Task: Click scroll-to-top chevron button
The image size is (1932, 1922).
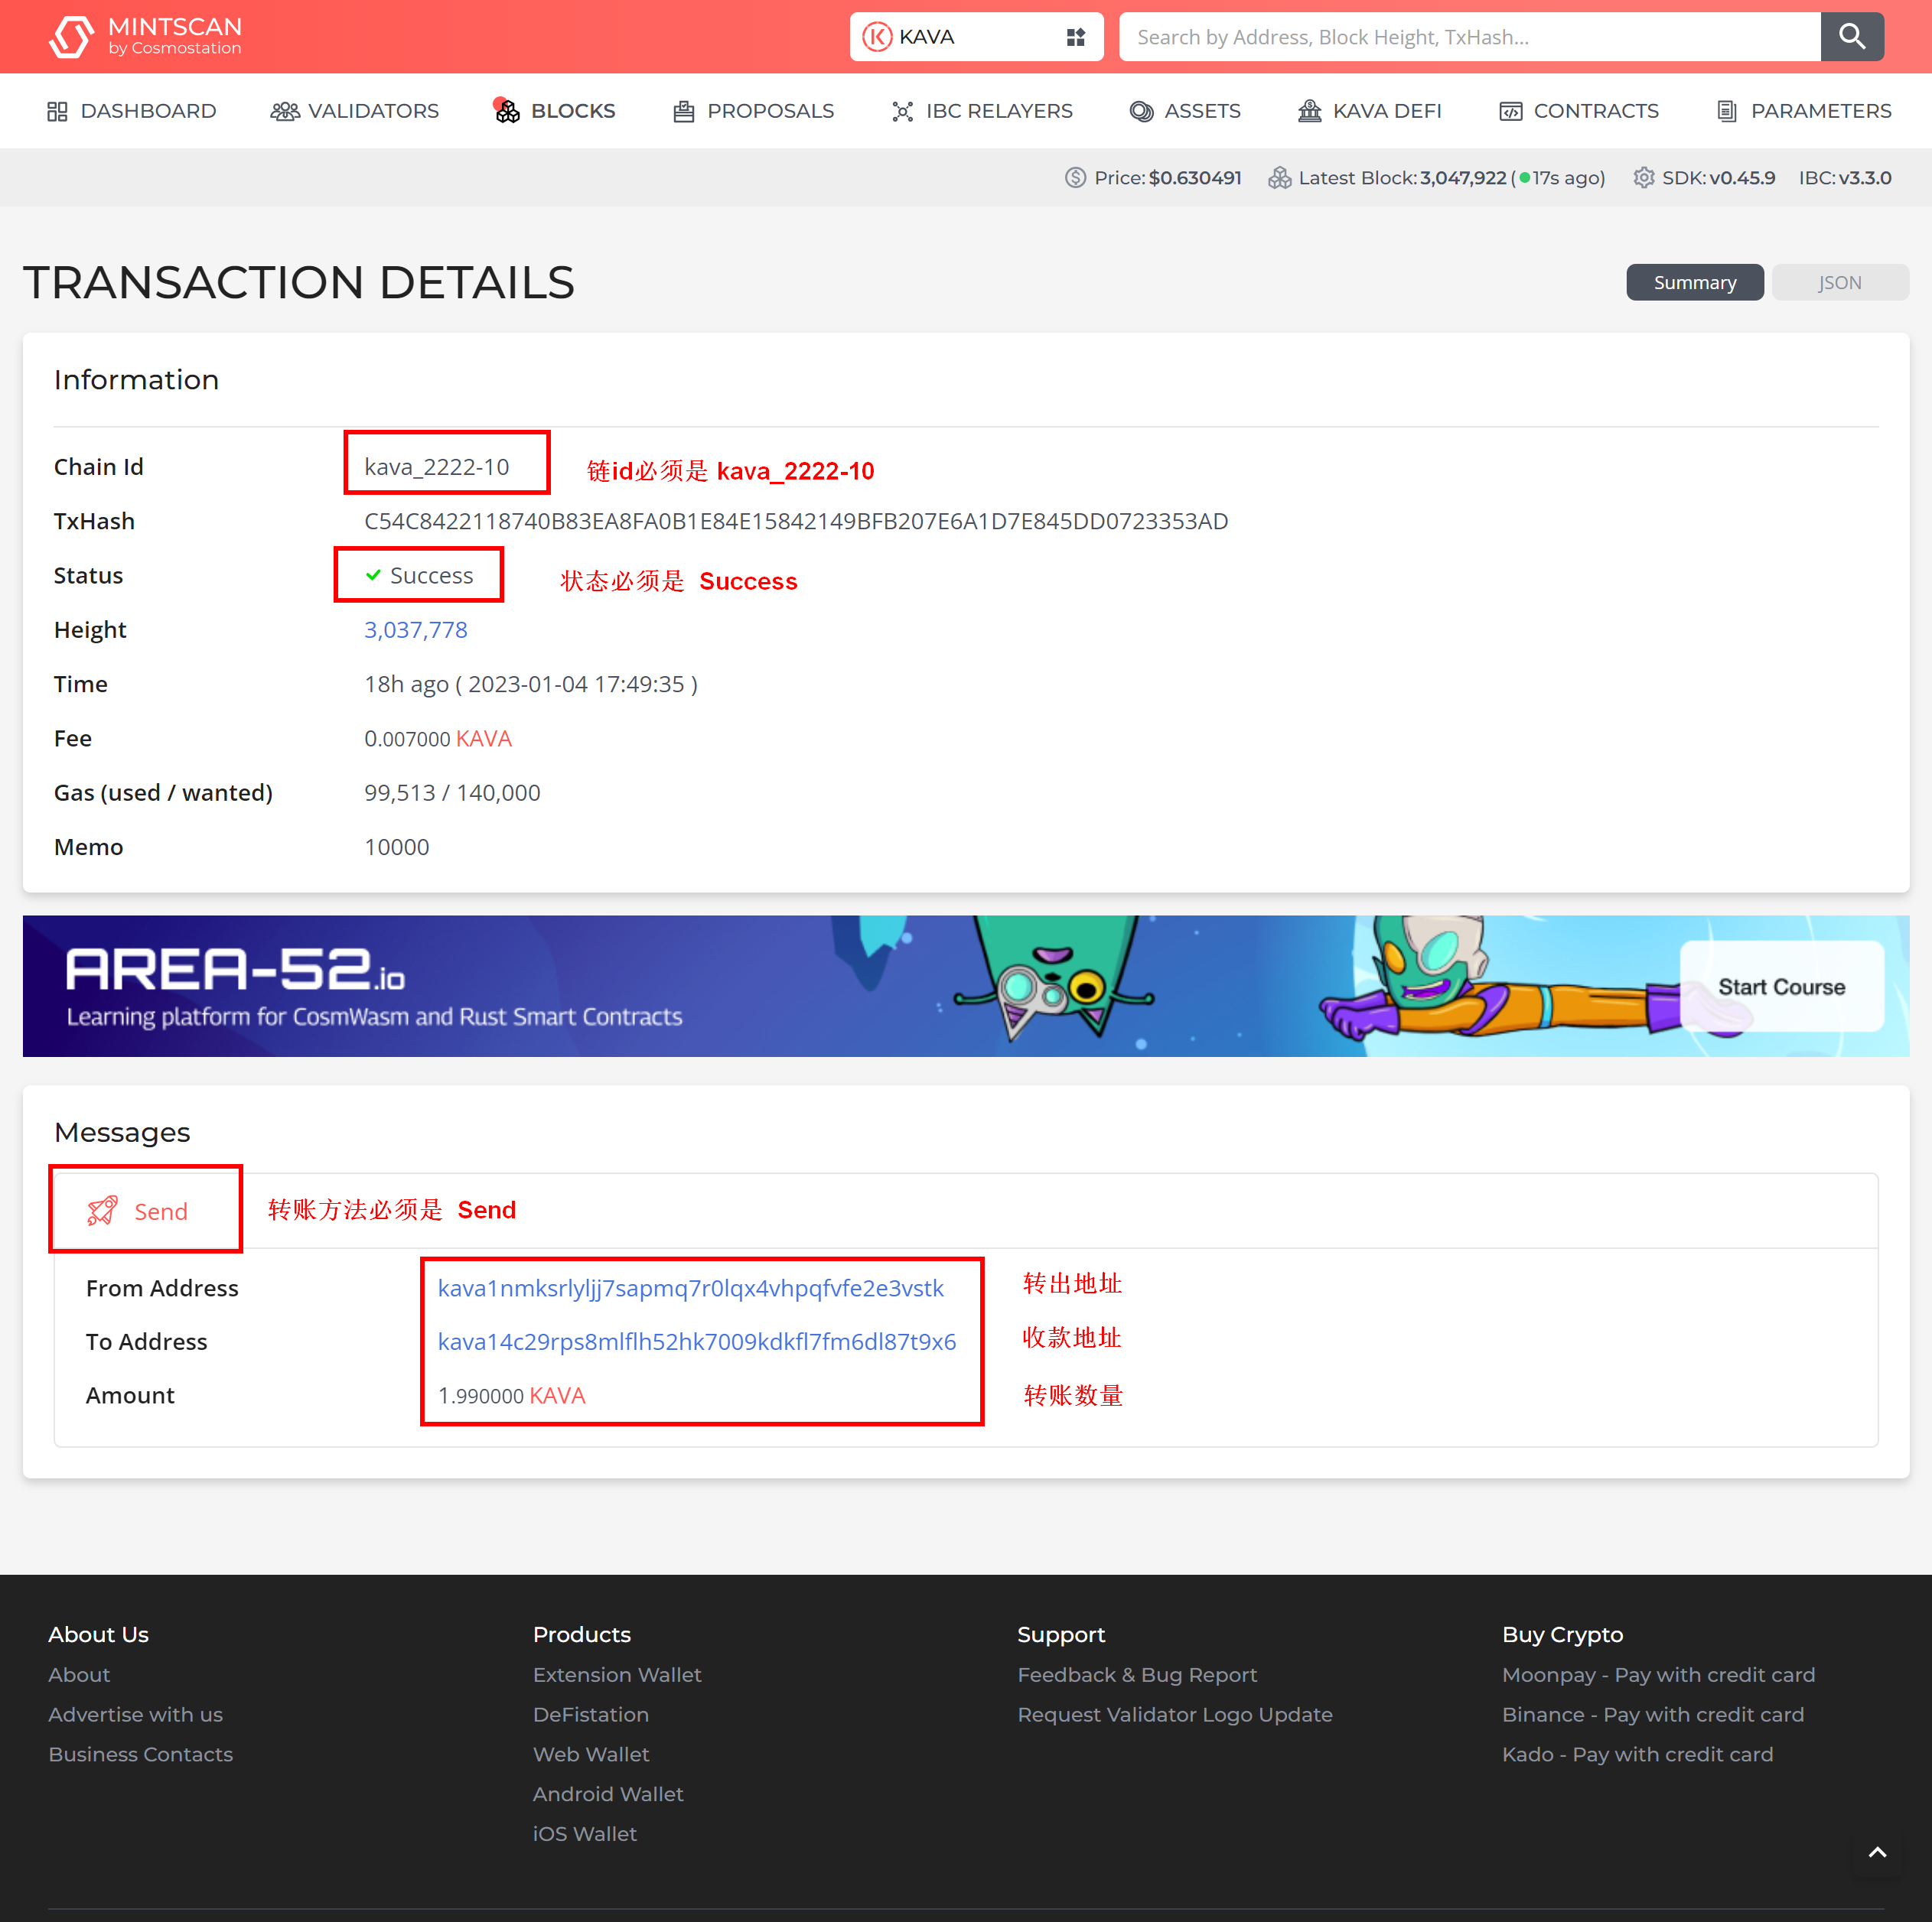Action: [1877, 1852]
